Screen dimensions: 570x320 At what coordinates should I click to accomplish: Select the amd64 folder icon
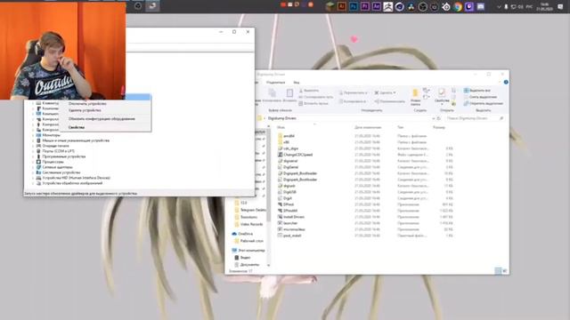[x=280, y=136]
